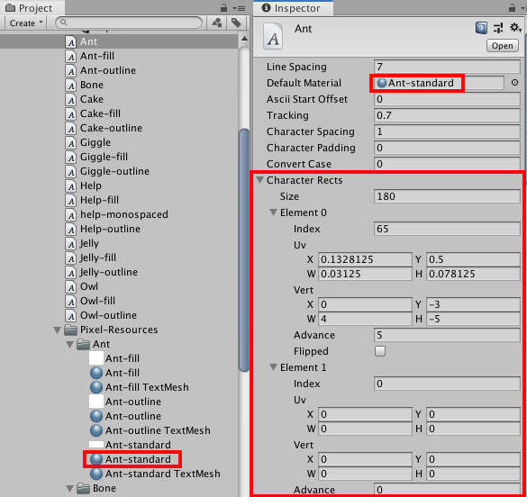527x497 pixels.
Task: Click the Bone folder icon
Action: click(x=83, y=488)
